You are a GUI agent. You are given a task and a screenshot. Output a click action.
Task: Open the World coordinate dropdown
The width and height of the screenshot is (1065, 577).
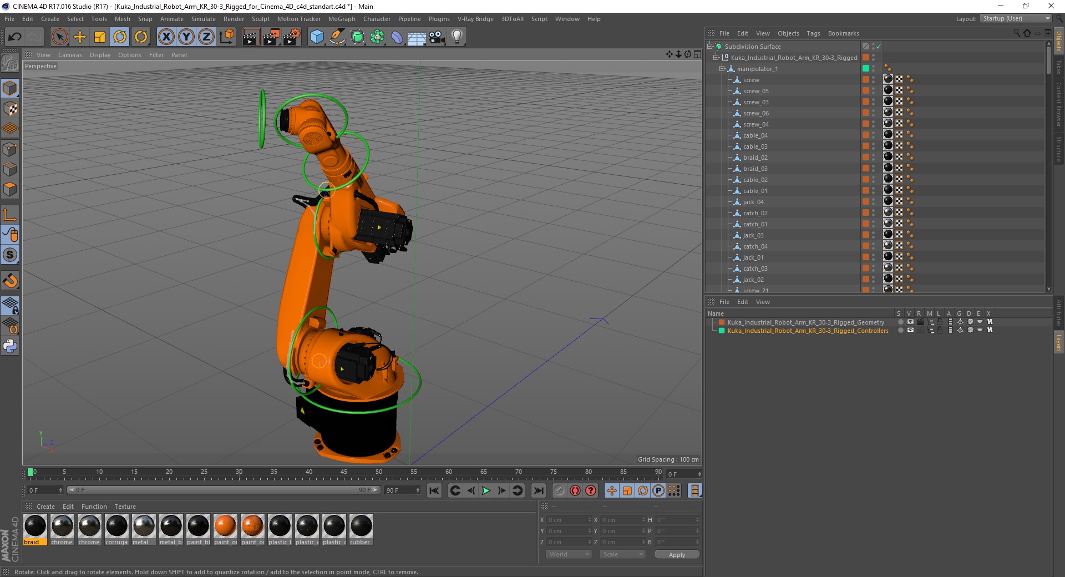[x=569, y=554]
